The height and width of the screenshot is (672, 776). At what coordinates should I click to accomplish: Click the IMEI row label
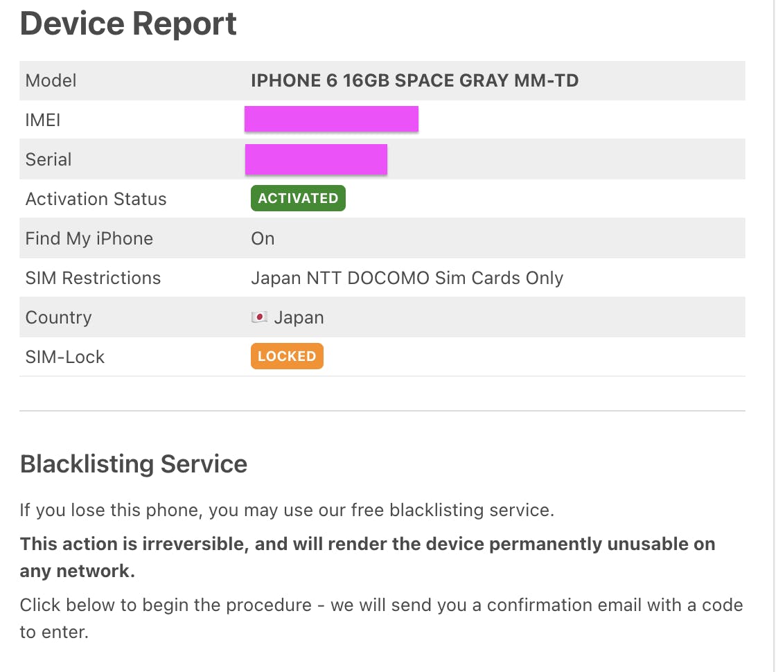(43, 120)
